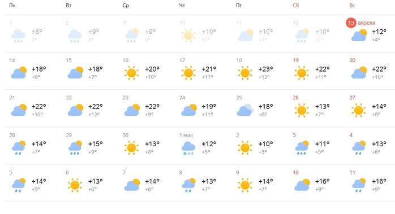This screenshot has height=214, width=395.
Task: Click the sun icon on April 26
Action: 302,111
